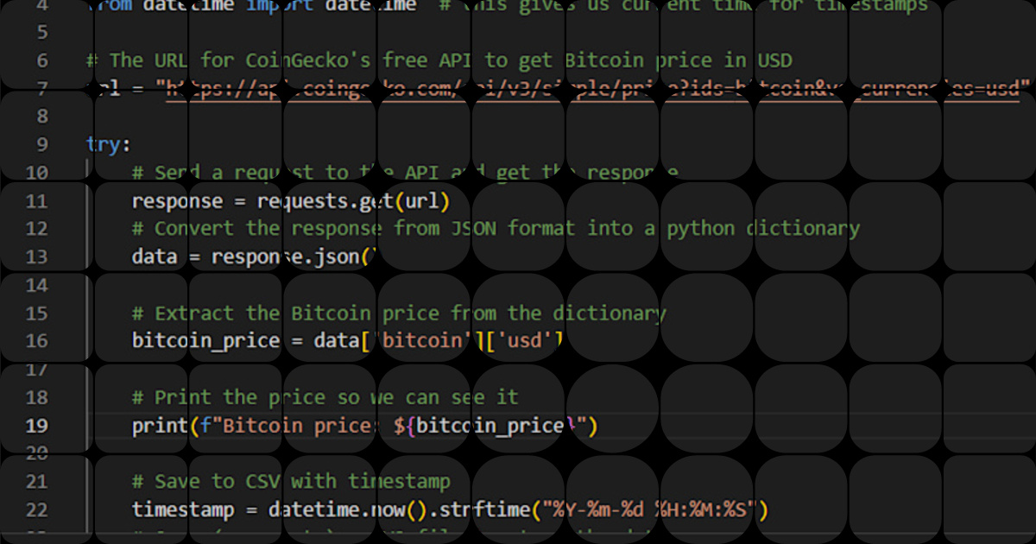This screenshot has height=544, width=1036.
Task: Click {bitcoin_price} placeholder inside the print statement
Action: pos(491,426)
